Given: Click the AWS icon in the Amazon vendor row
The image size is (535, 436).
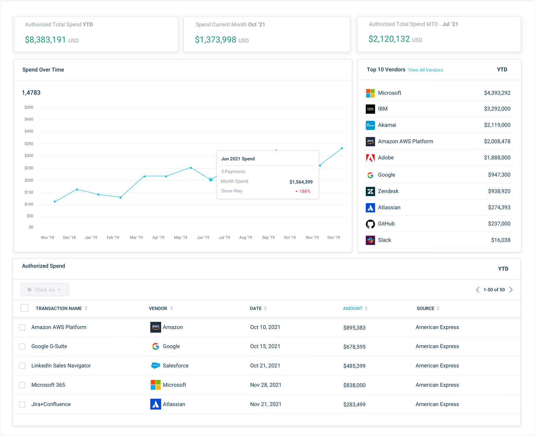Looking at the screenshot, I should pyautogui.click(x=155, y=327).
